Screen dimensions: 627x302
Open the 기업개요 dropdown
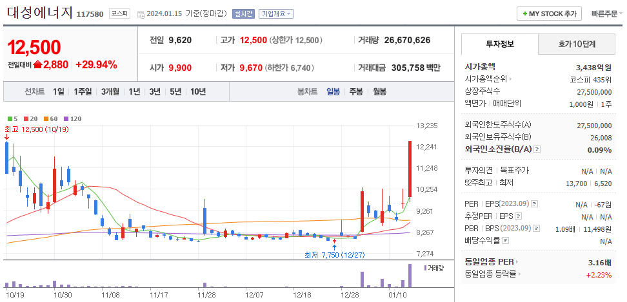[276, 14]
